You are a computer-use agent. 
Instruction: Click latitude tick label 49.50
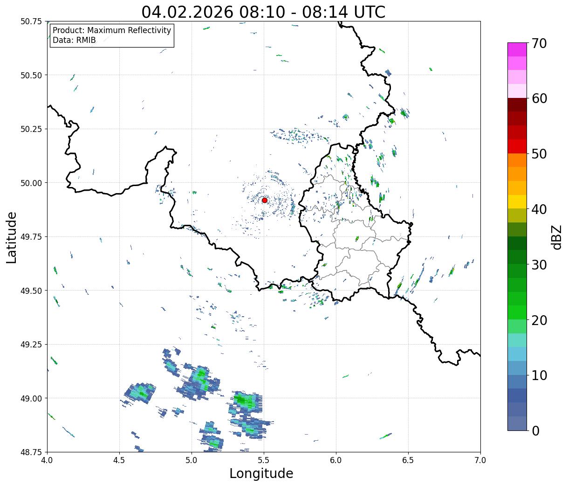tap(32, 291)
